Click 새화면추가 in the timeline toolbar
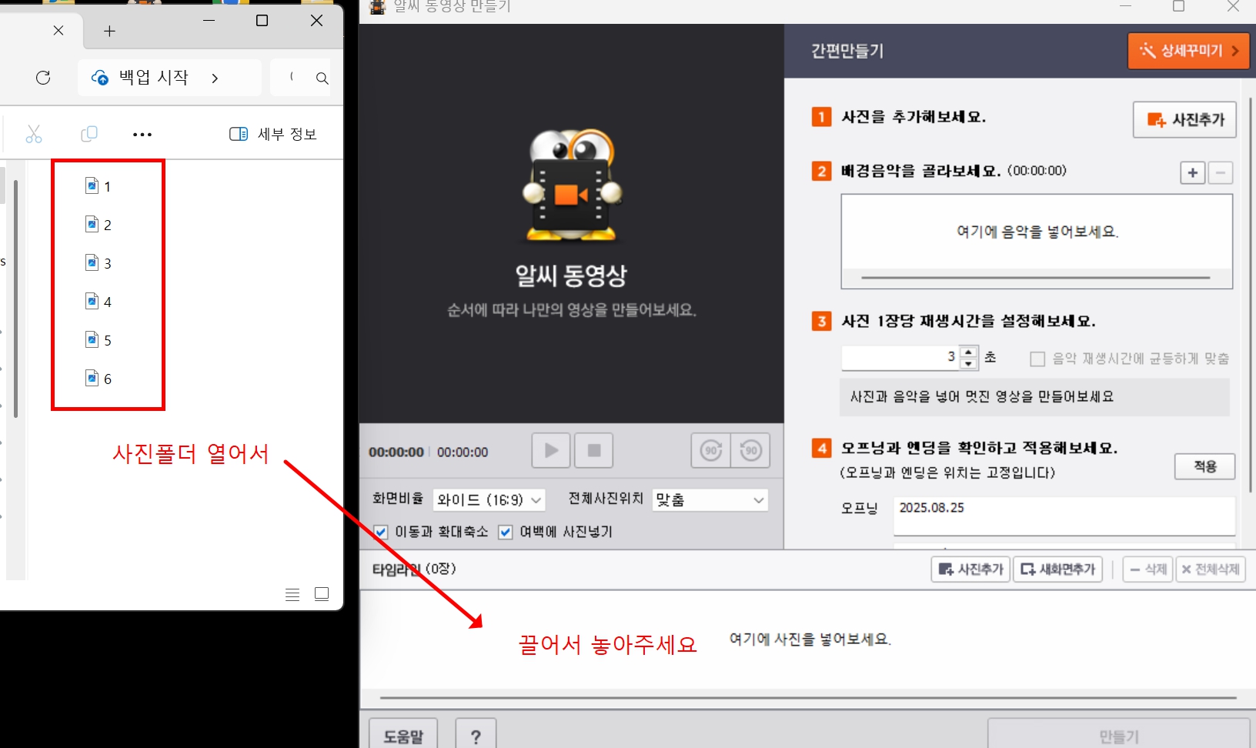1256x748 pixels. pyautogui.click(x=1057, y=569)
